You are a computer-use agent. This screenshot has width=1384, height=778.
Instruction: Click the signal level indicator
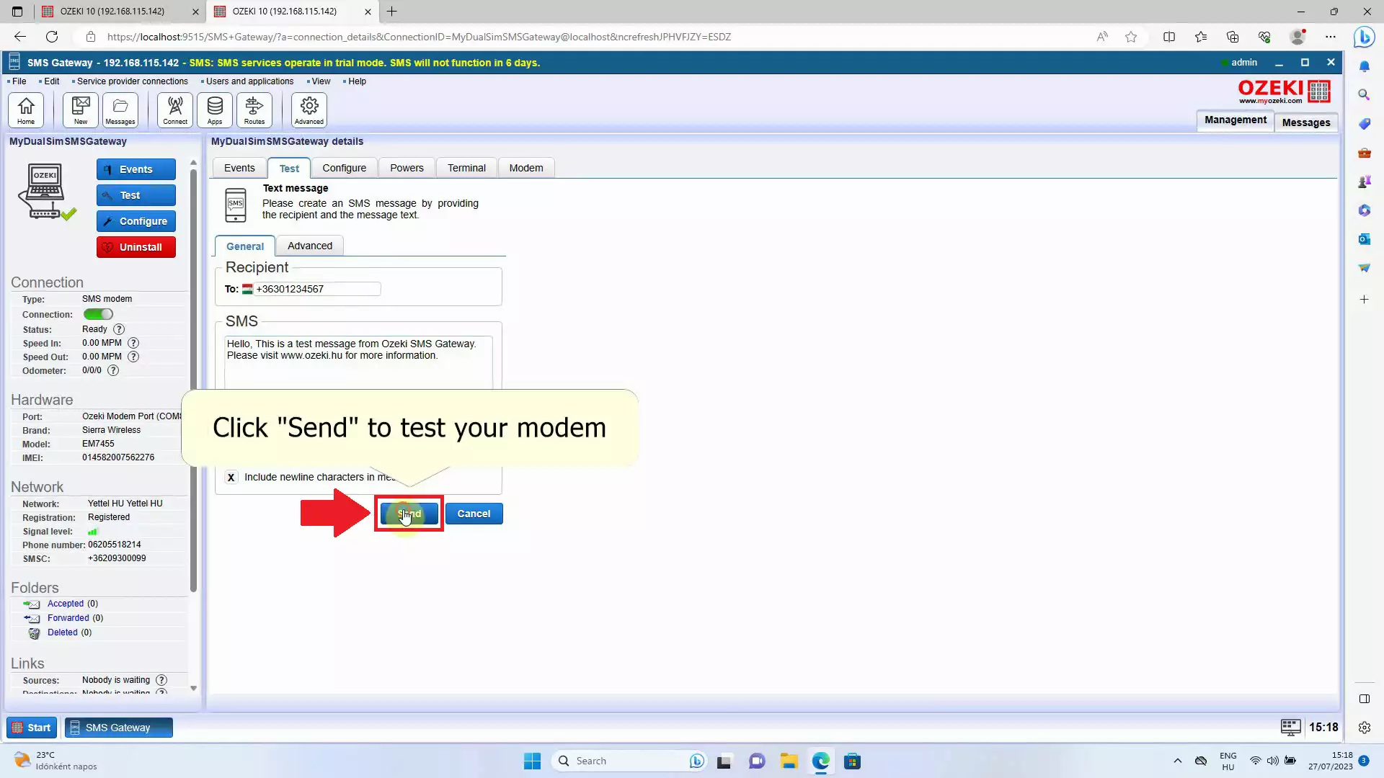coord(92,530)
